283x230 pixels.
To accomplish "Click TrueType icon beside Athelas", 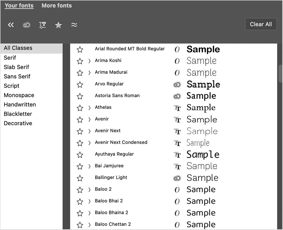I will point(177,108).
